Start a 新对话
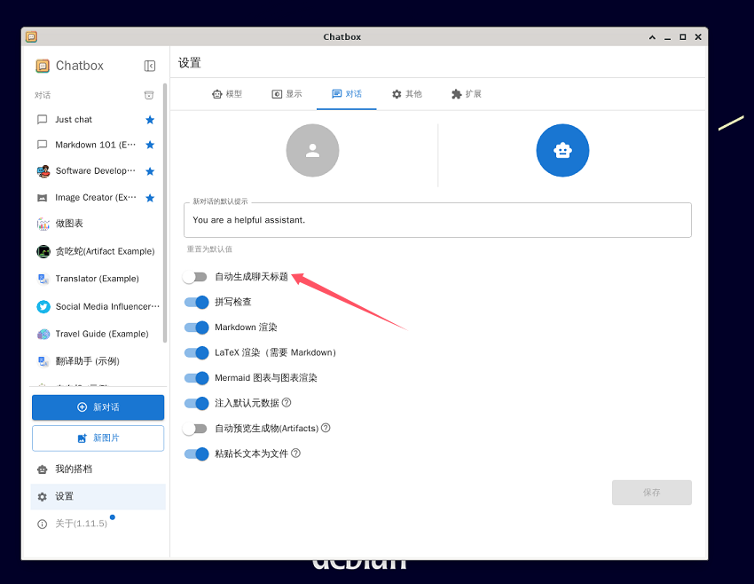The height and width of the screenshot is (584, 754). click(98, 407)
